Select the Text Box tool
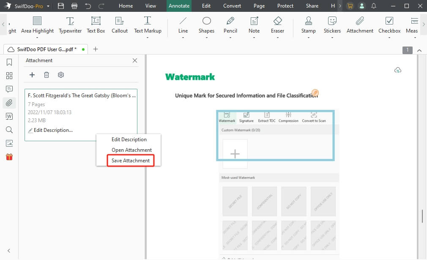This screenshot has width=427, height=260. coord(96,25)
